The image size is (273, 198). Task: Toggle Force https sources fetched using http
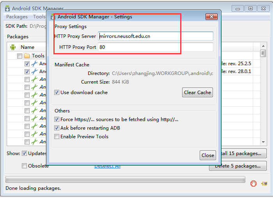[x=57, y=120]
